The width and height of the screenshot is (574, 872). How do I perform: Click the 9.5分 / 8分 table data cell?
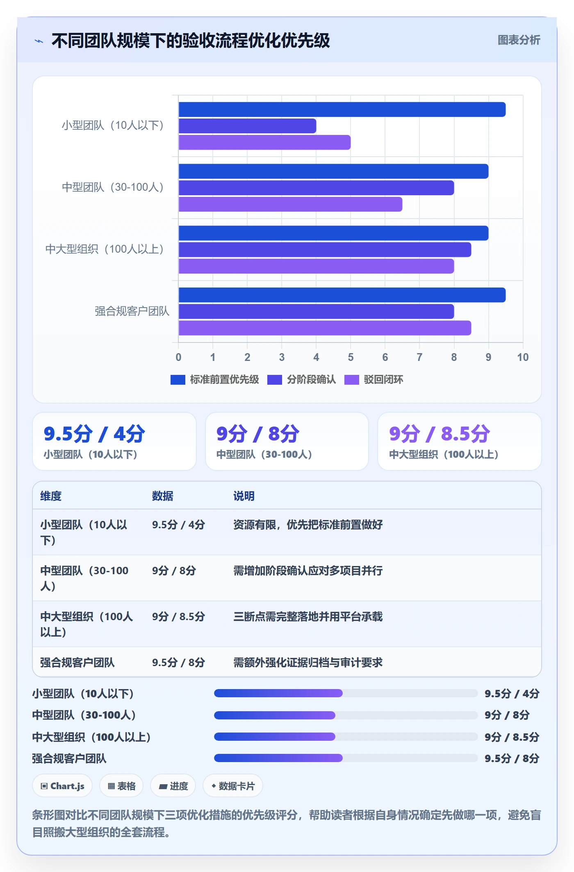click(x=178, y=662)
